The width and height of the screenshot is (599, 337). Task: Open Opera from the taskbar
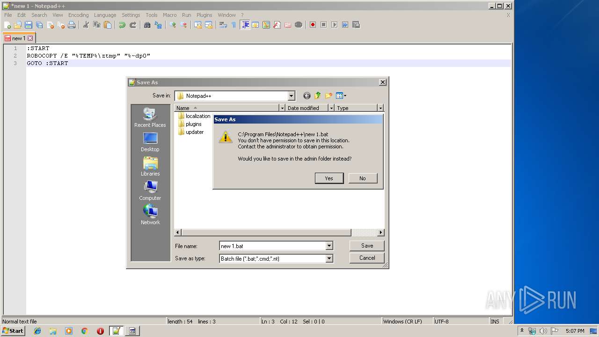click(x=100, y=331)
